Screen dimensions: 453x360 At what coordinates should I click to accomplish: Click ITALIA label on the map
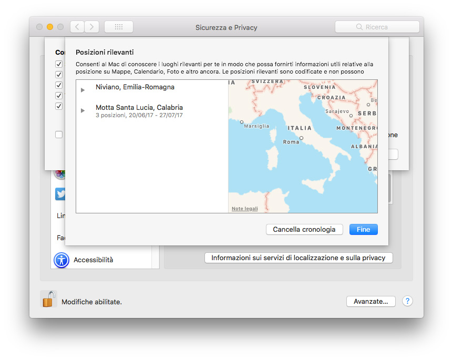300,128
